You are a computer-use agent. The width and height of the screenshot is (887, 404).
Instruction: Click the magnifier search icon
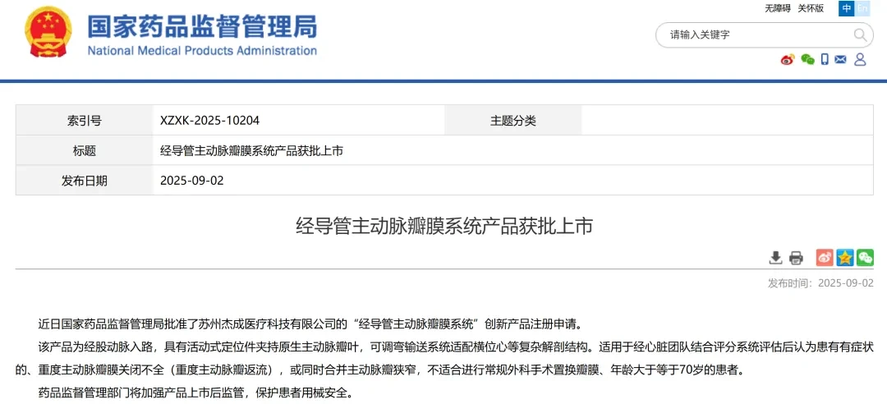[860, 35]
